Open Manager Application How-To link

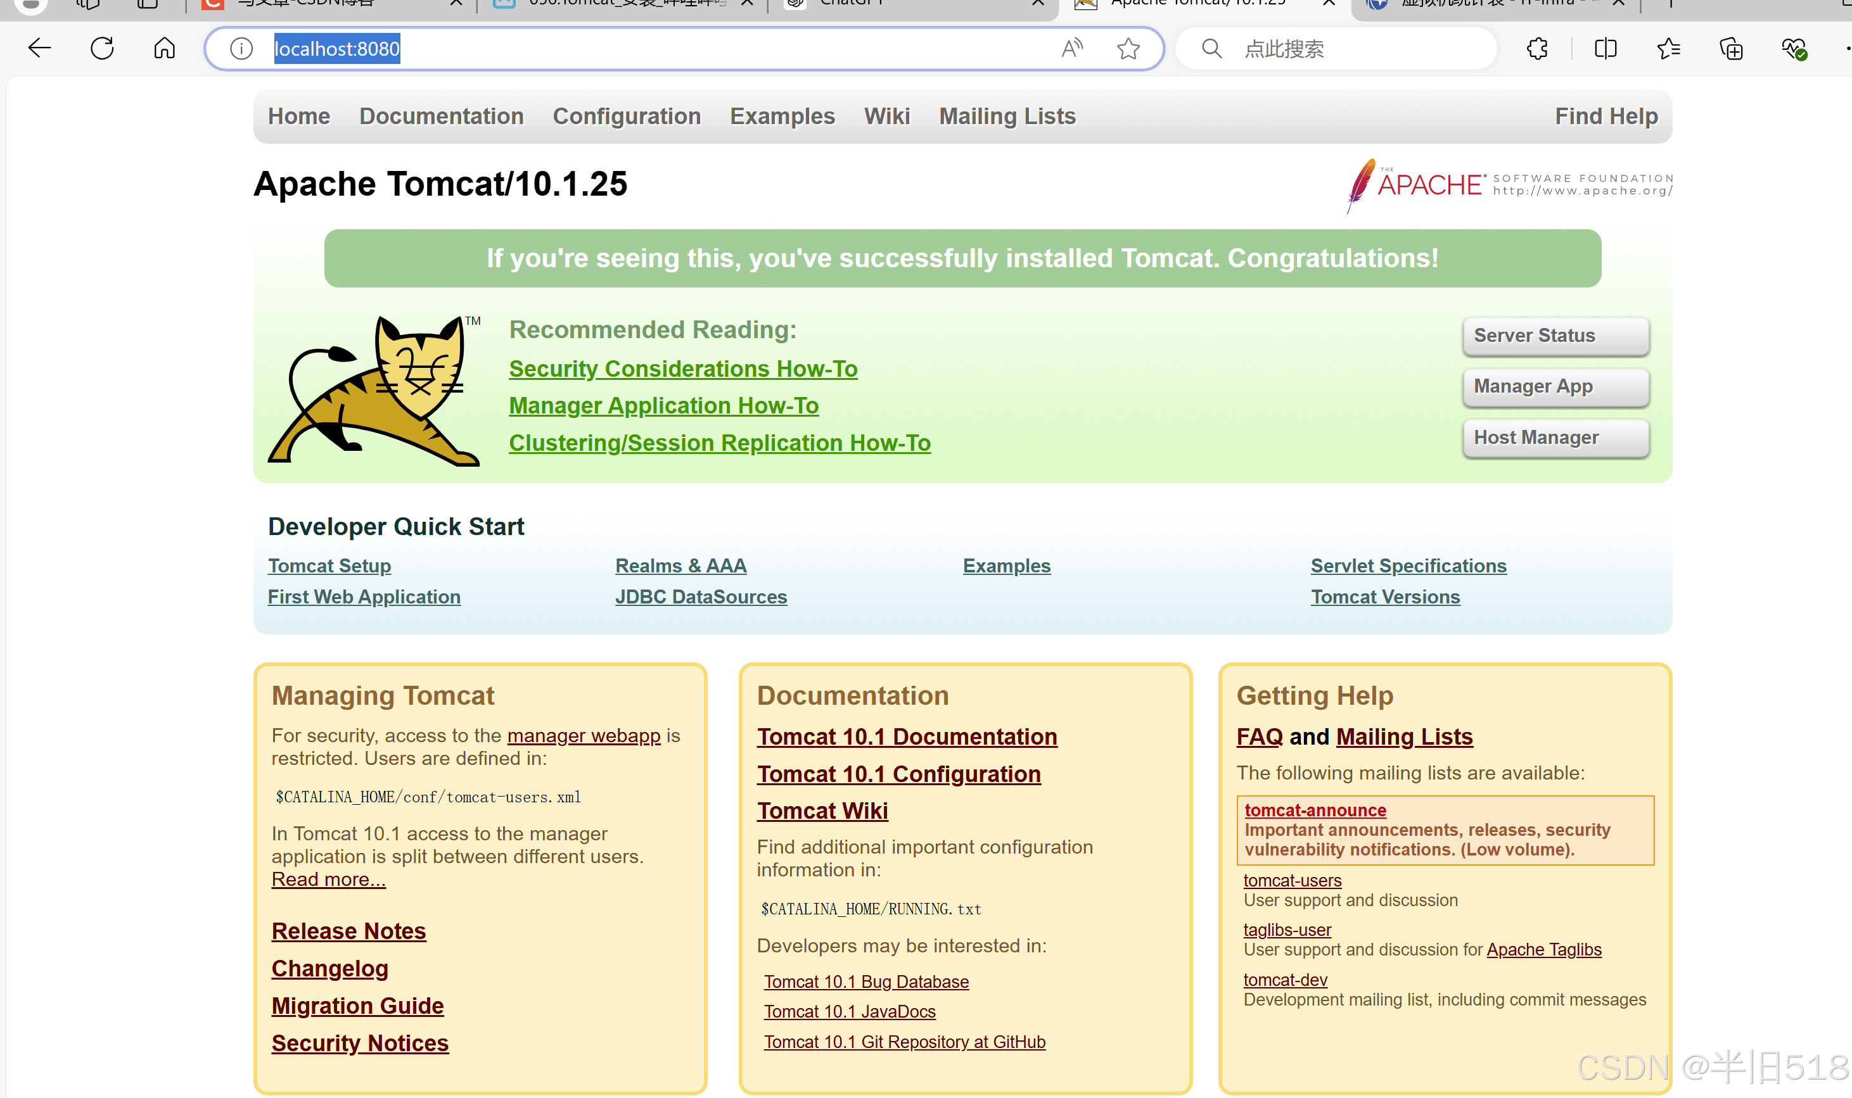click(x=664, y=405)
